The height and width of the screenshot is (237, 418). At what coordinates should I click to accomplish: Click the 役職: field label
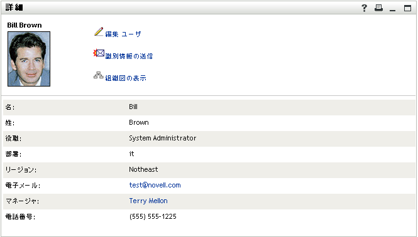(13, 139)
